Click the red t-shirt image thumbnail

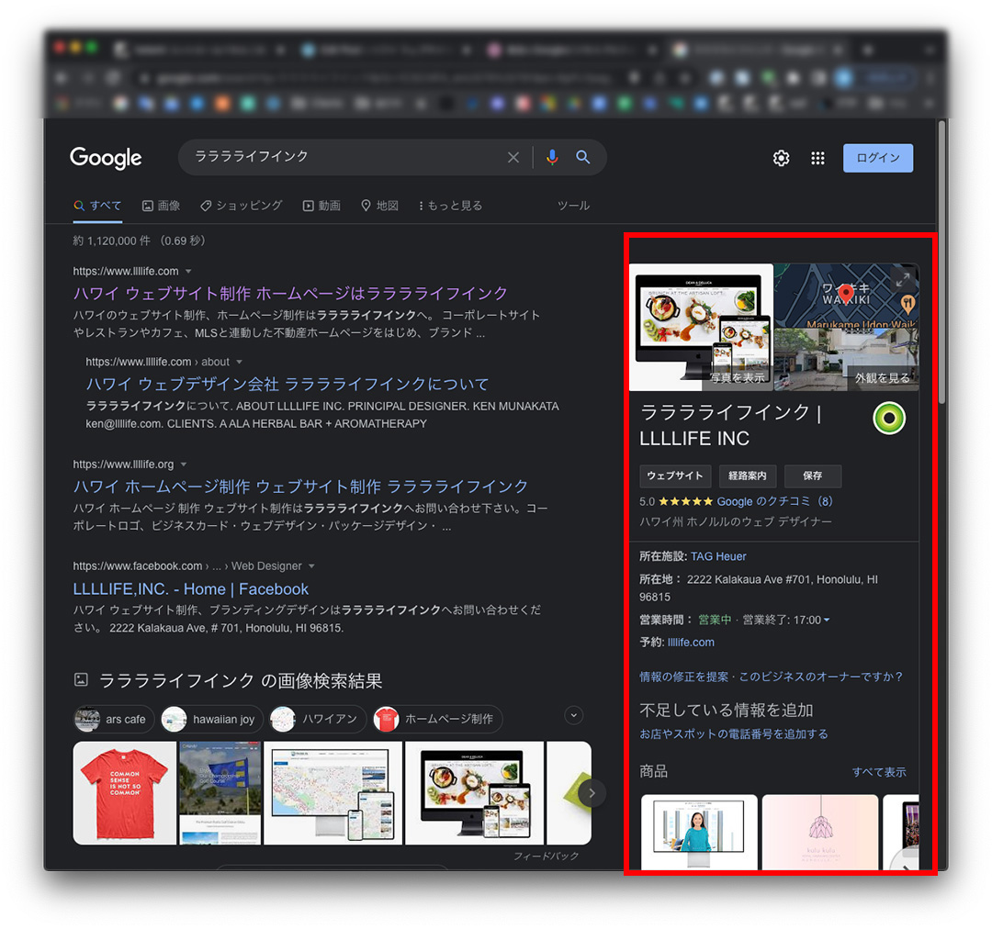(124, 792)
